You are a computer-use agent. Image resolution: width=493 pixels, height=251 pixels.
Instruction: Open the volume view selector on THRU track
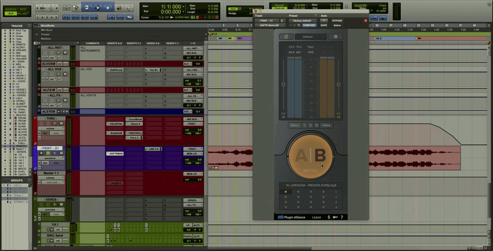click(x=51, y=128)
